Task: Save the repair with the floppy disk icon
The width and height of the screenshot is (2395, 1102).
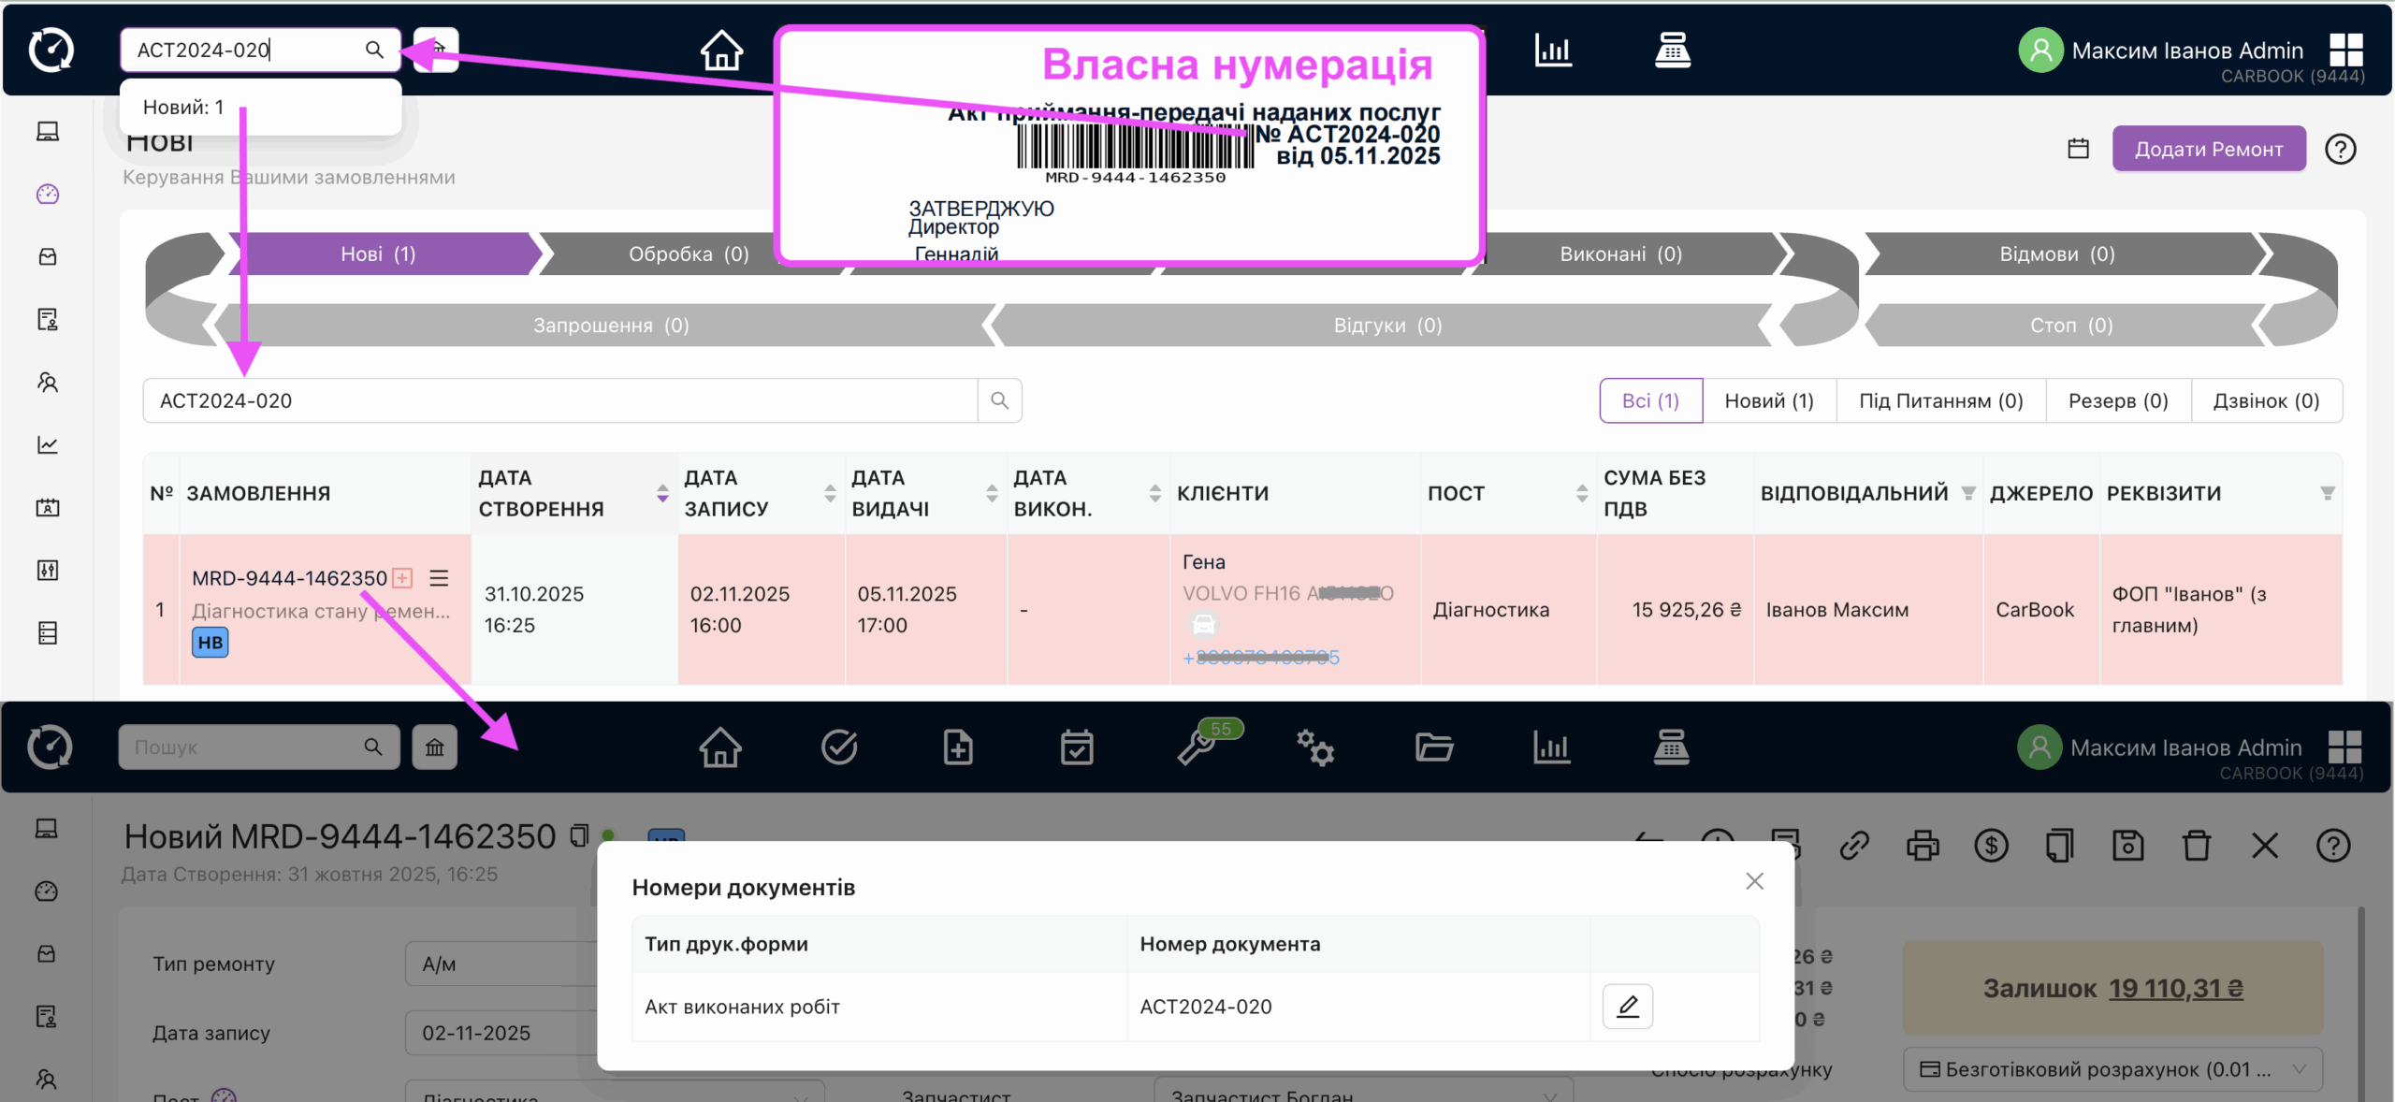Action: coord(2127,845)
